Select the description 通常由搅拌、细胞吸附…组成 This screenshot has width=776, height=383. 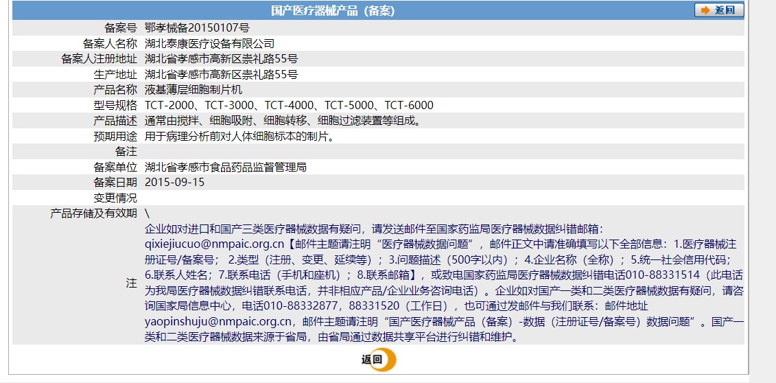coord(283,121)
